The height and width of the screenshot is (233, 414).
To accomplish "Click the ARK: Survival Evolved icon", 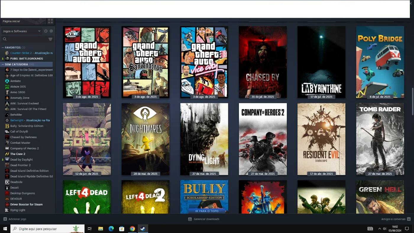I will pos(7,103).
